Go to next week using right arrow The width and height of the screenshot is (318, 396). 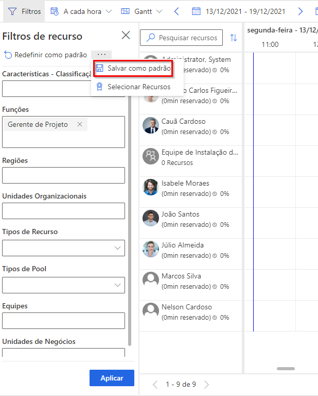point(300,11)
